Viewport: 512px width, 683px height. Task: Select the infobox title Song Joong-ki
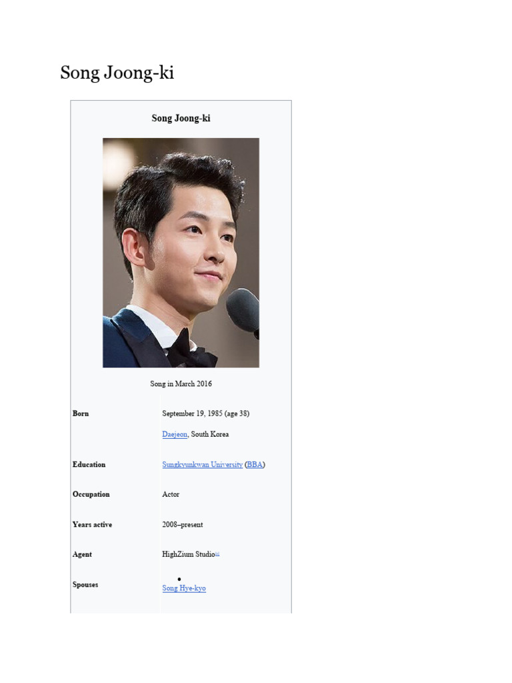181,118
